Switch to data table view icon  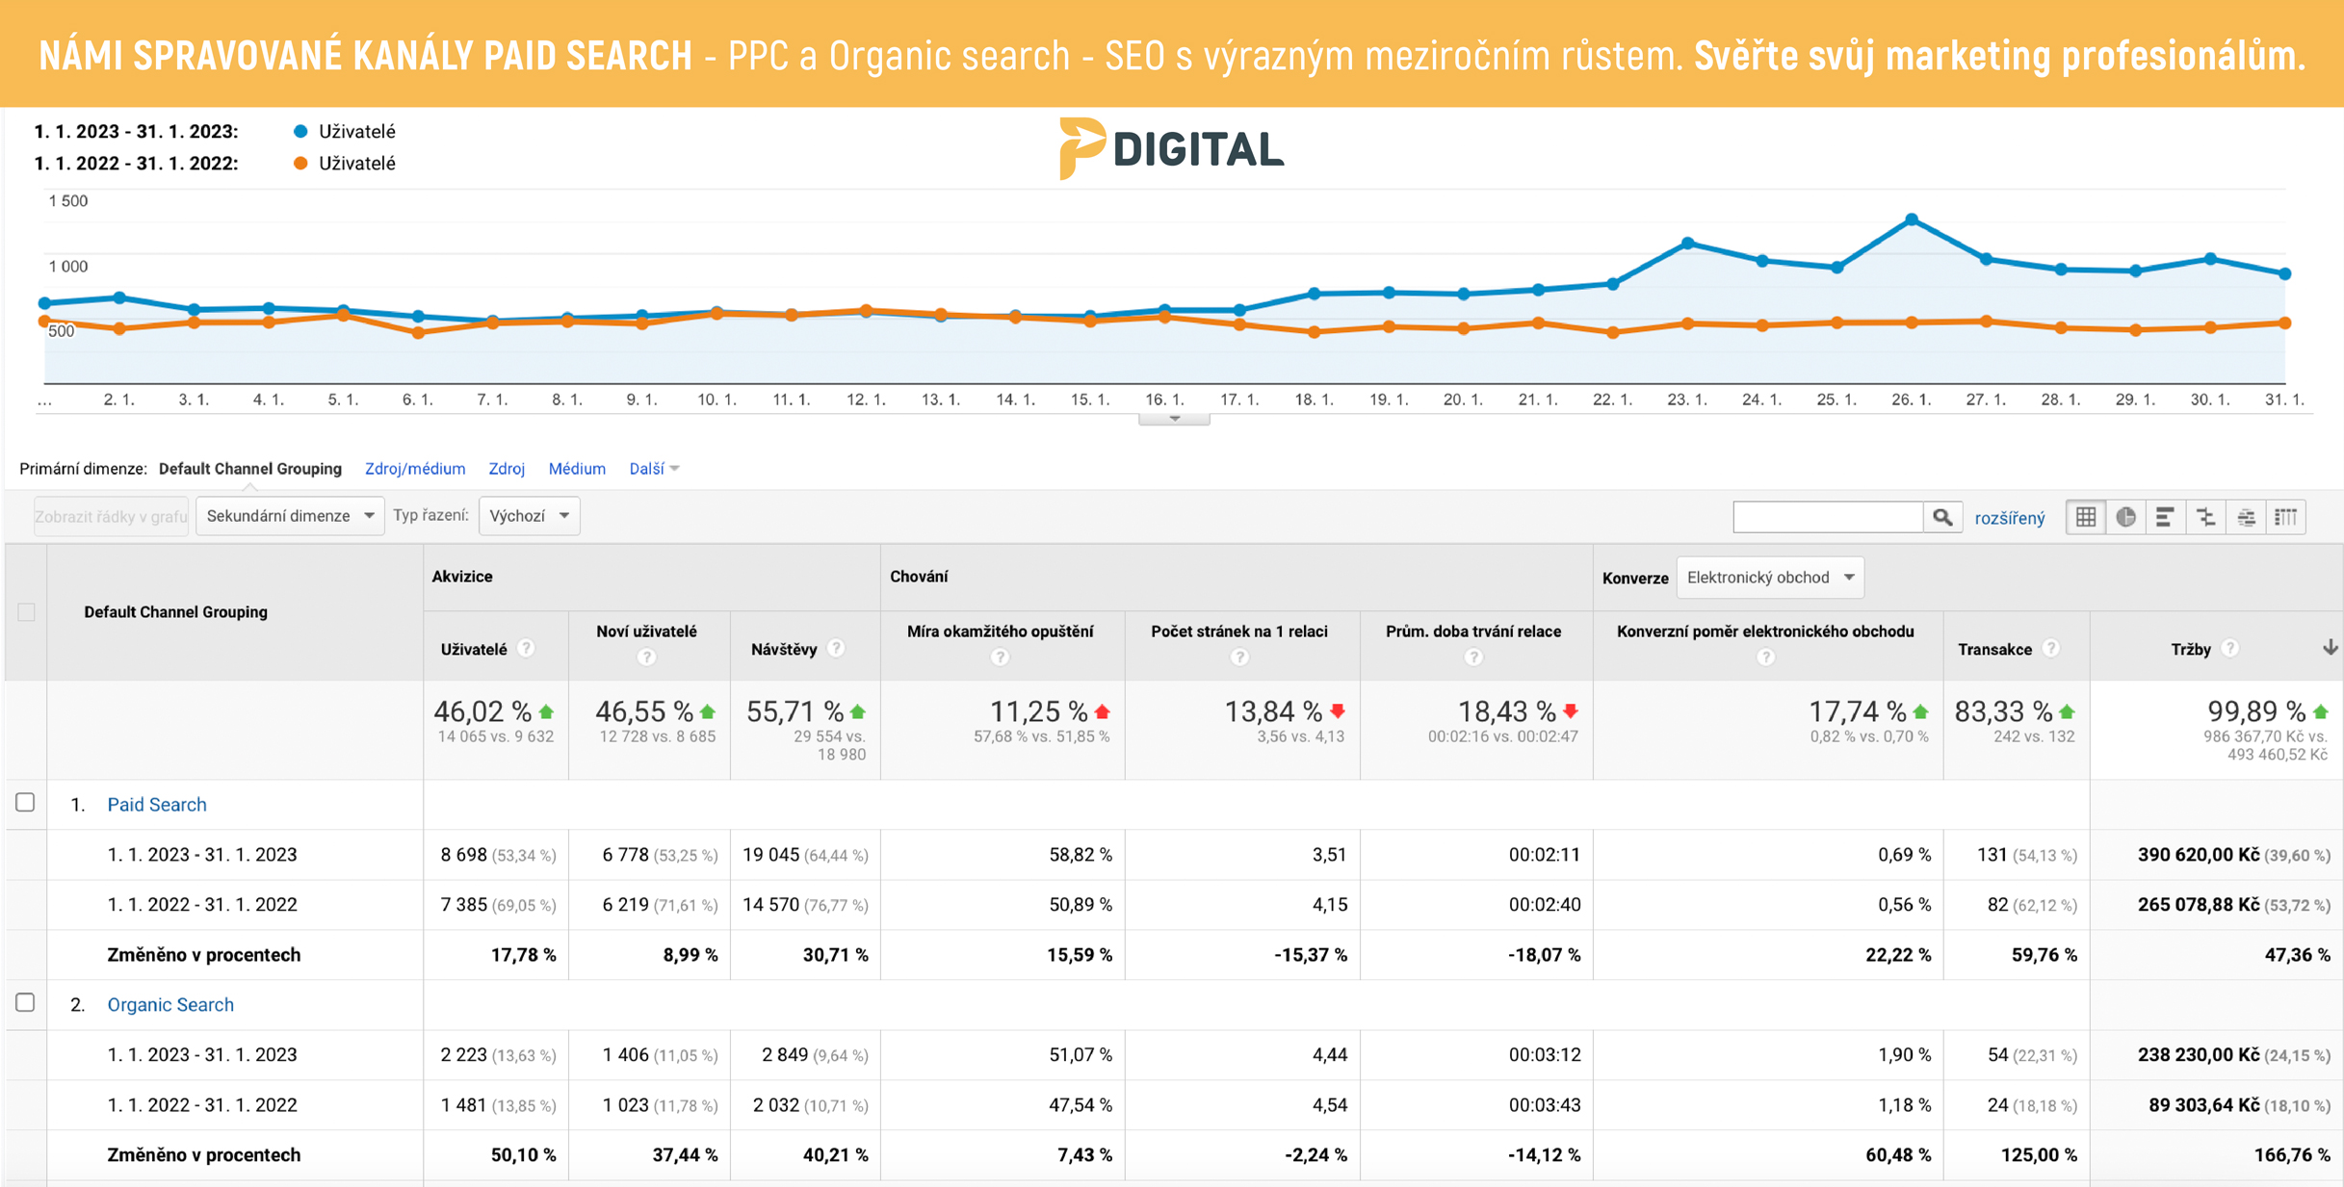click(x=2086, y=517)
